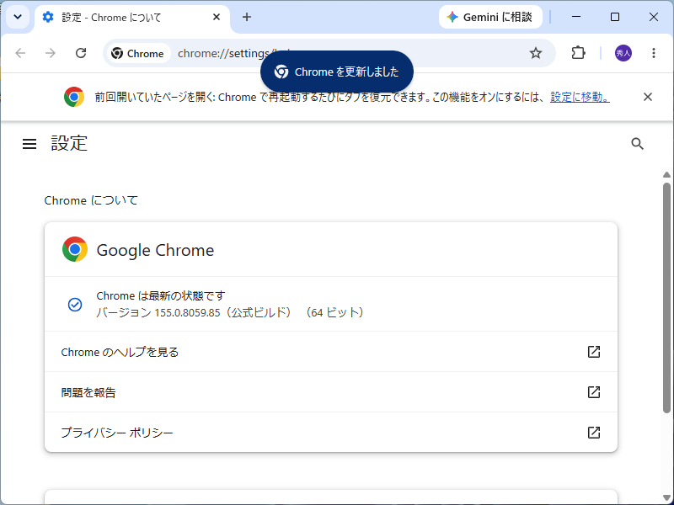Open the Extensions puzzle icon
Screen dimensions: 674x505
(578, 53)
